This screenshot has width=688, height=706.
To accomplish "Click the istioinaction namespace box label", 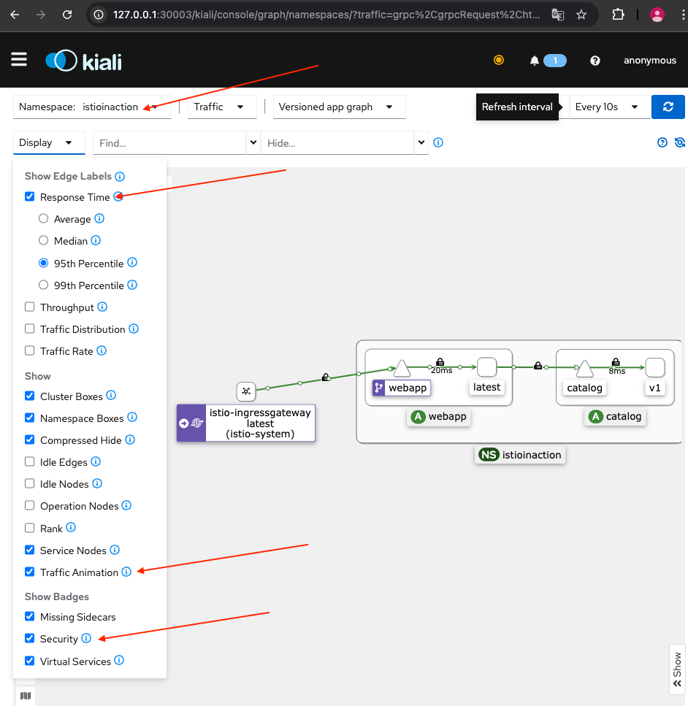I will click(520, 455).
